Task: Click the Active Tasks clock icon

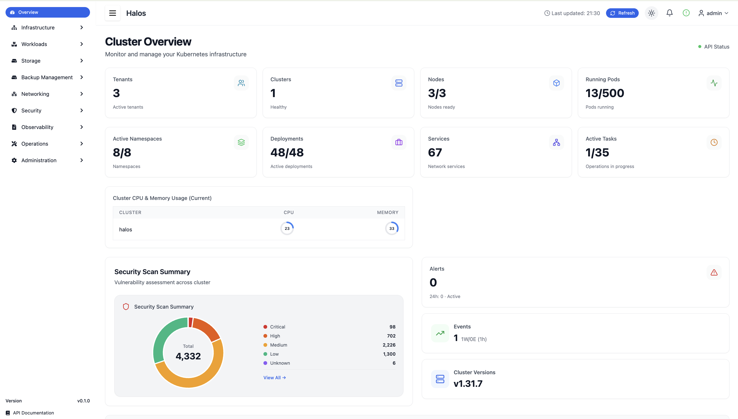Action: pos(714,142)
